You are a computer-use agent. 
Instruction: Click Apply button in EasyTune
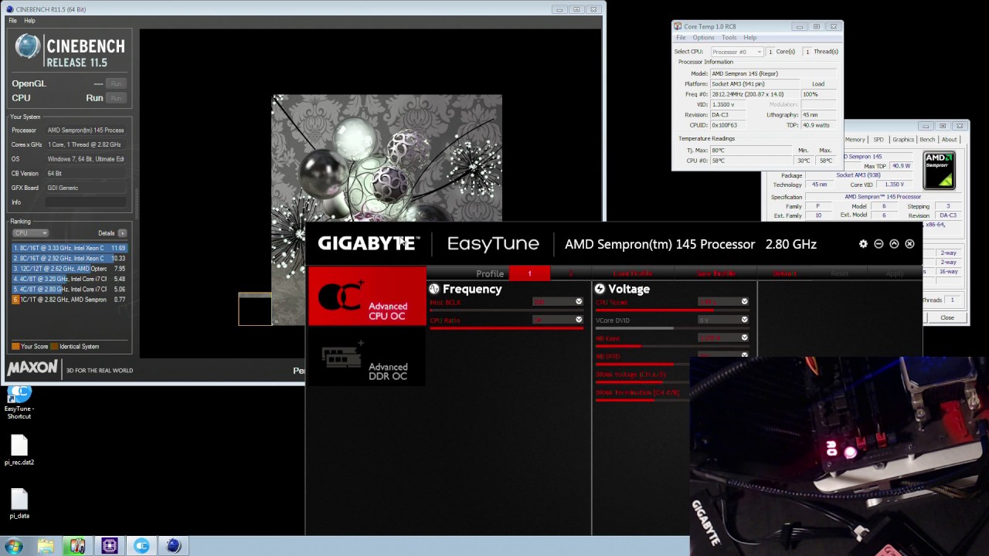[x=895, y=273]
